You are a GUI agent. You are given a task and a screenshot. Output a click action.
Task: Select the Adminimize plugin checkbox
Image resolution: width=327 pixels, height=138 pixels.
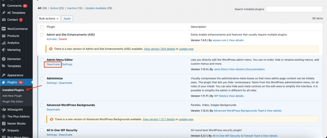click(42, 78)
